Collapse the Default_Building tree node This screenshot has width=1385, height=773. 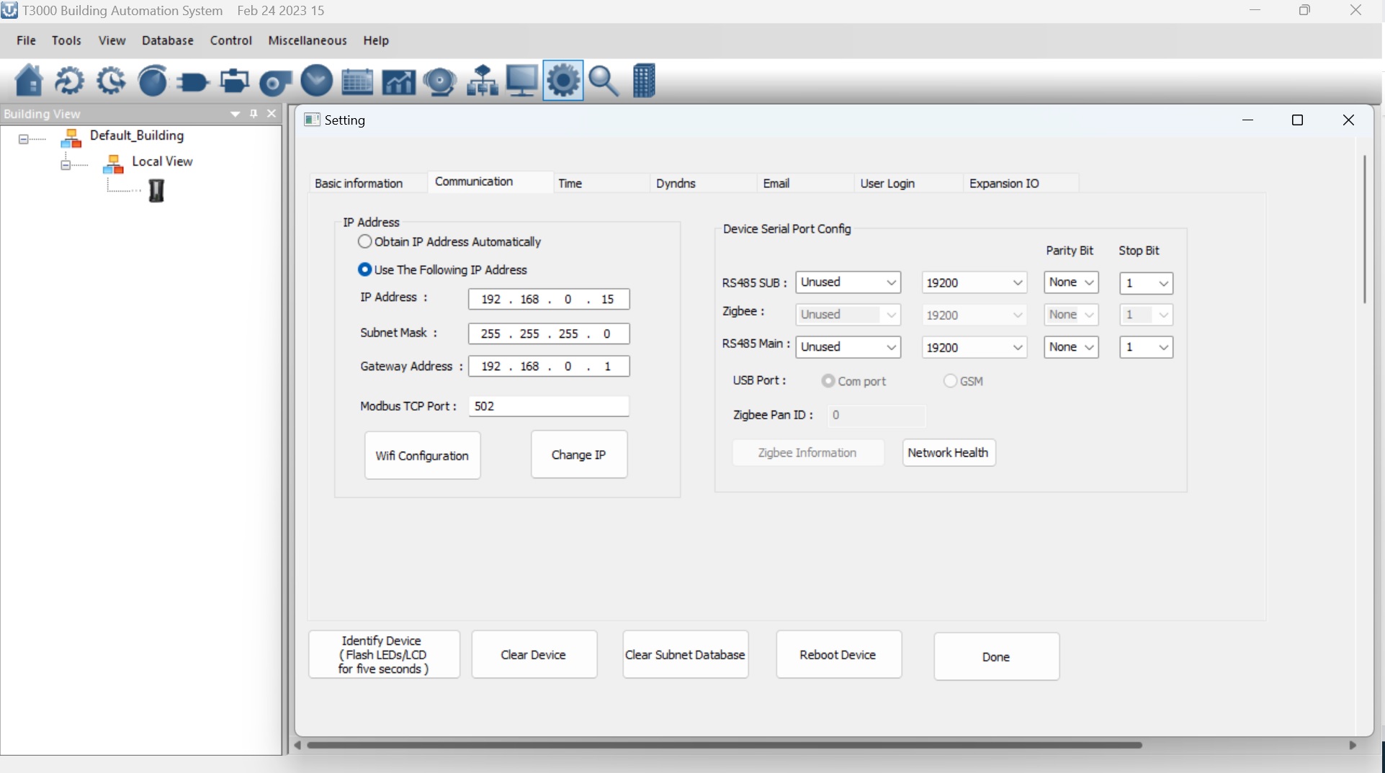pos(24,138)
